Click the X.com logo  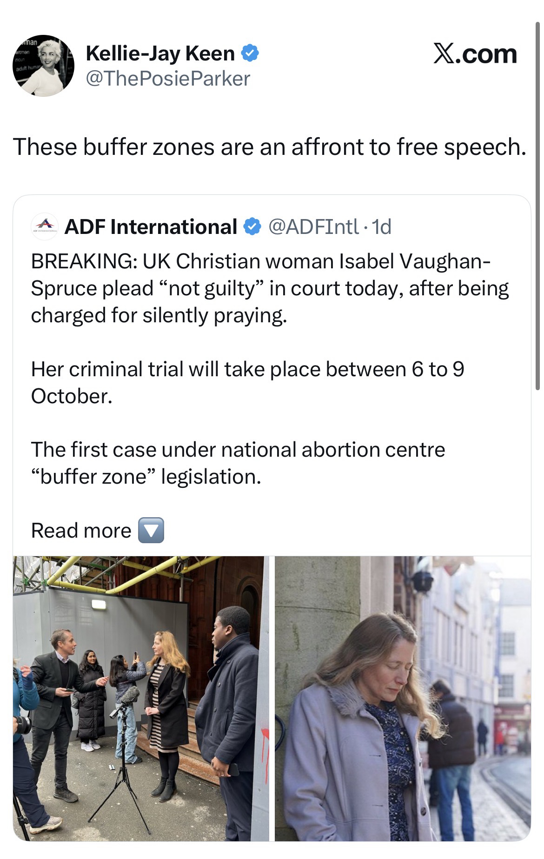475,54
